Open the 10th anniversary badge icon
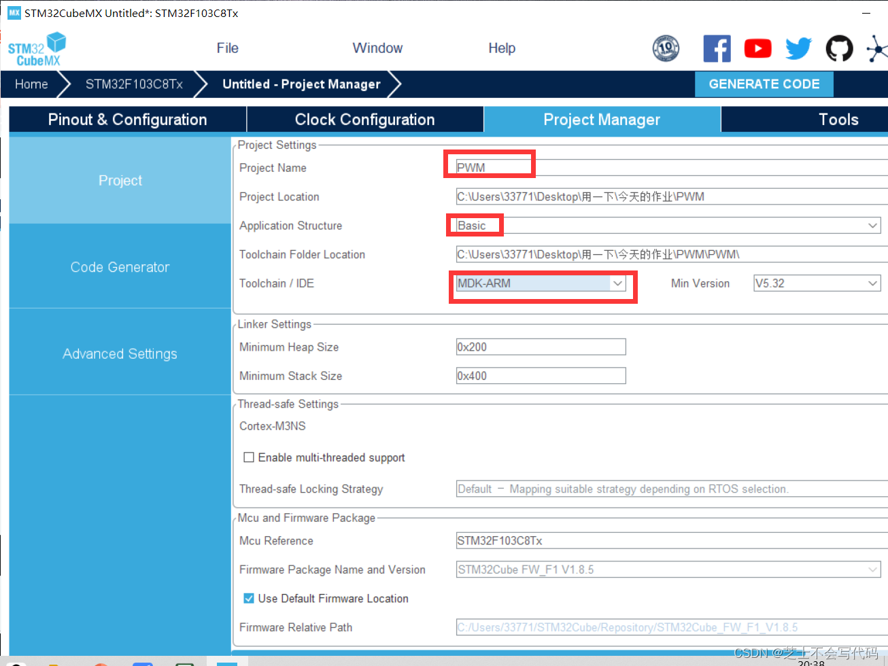The image size is (888, 666). coord(666,48)
